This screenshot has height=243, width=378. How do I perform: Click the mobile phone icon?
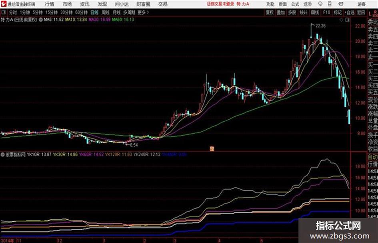pyautogui.click(x=330, y=4)
